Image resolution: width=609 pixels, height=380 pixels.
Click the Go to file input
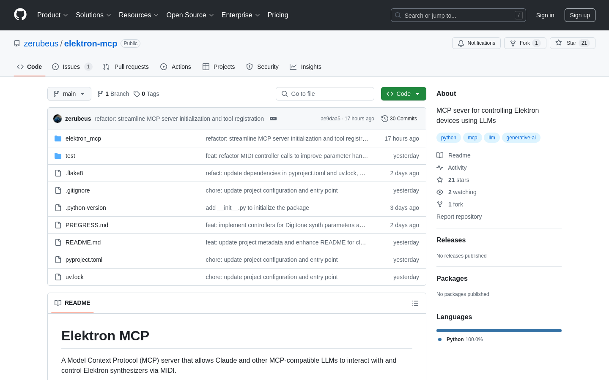(x=325, y=94)
